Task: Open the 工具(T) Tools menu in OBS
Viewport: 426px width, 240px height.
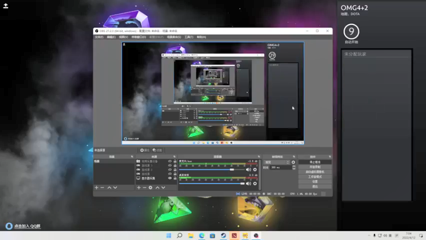Action: pos(189,37)
